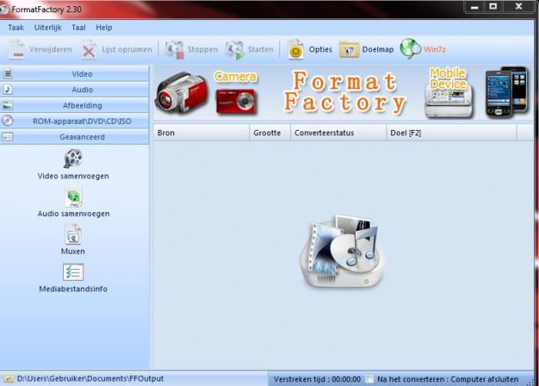The width and height of the screenshot is (539, 386).
Task: Click the Win7z link text
Action: tap(435, 49)
